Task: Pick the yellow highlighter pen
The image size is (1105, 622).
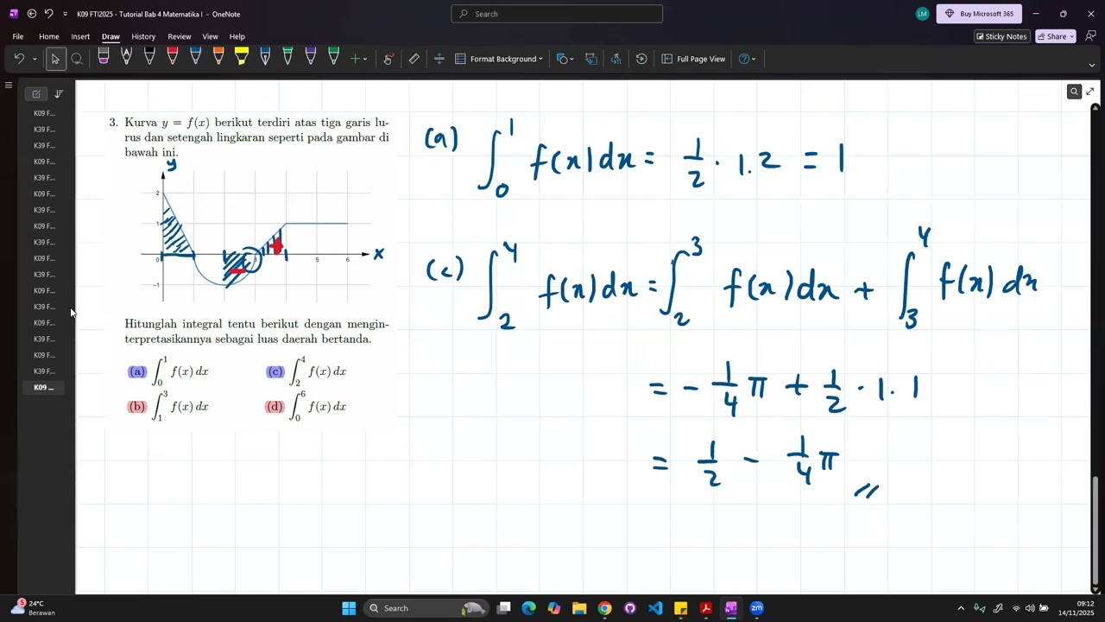Action: [x=242, y=58]
